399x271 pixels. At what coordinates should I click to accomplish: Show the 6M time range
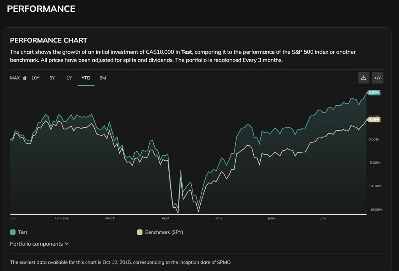(x=103, y=78)
